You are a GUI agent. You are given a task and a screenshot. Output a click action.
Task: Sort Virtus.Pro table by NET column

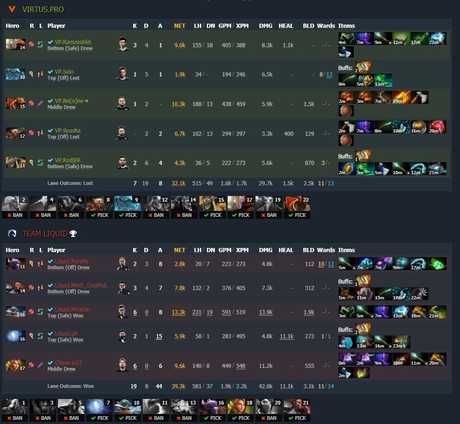click(179, 26)
